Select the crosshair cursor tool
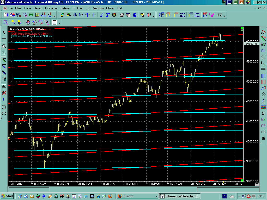Viewport: 267px width, 200px height. click(x=4, y=39)
